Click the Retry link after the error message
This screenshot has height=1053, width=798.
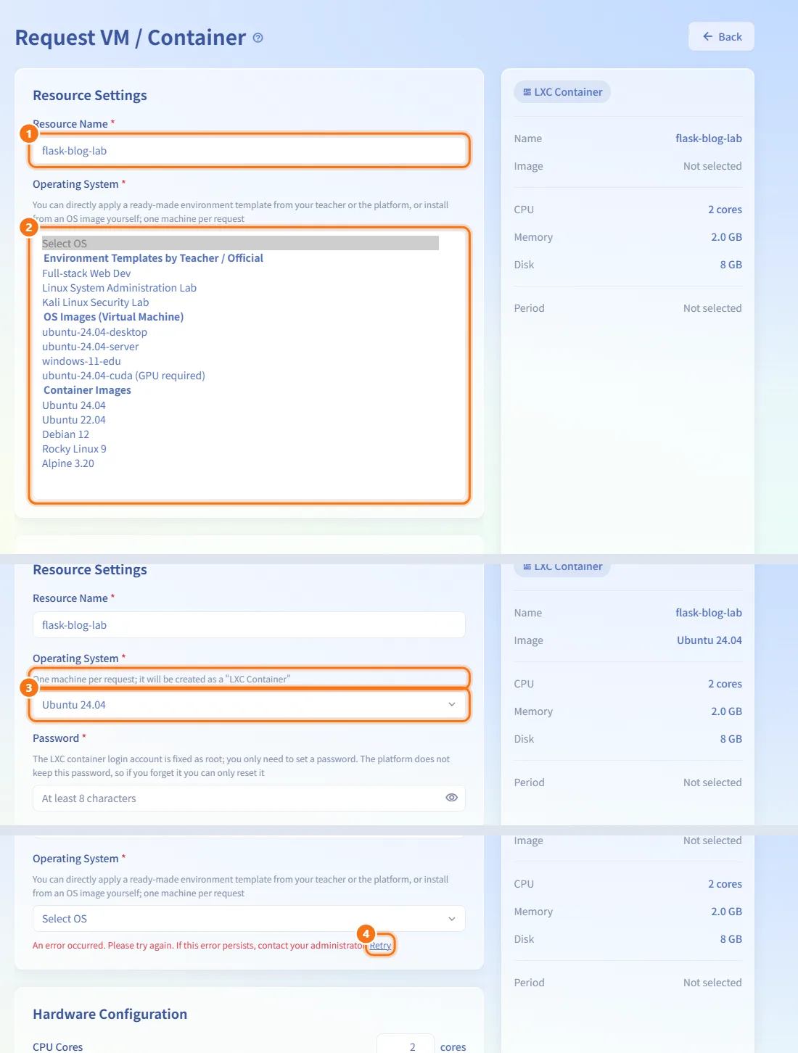380,945
